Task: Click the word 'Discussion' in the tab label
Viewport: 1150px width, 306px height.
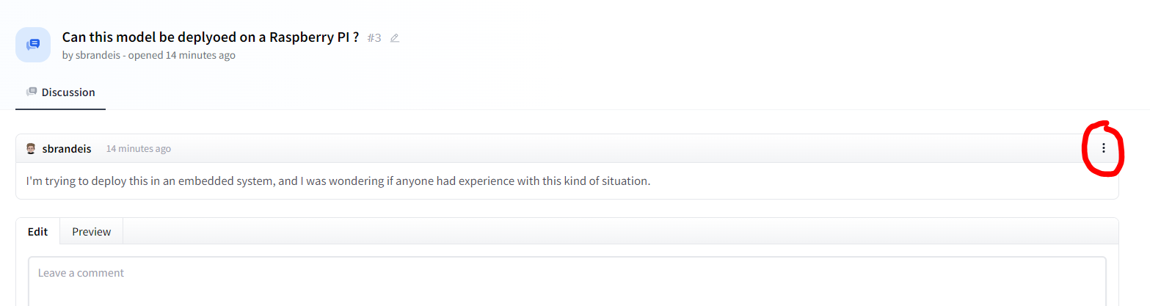Action: (68, 92)
